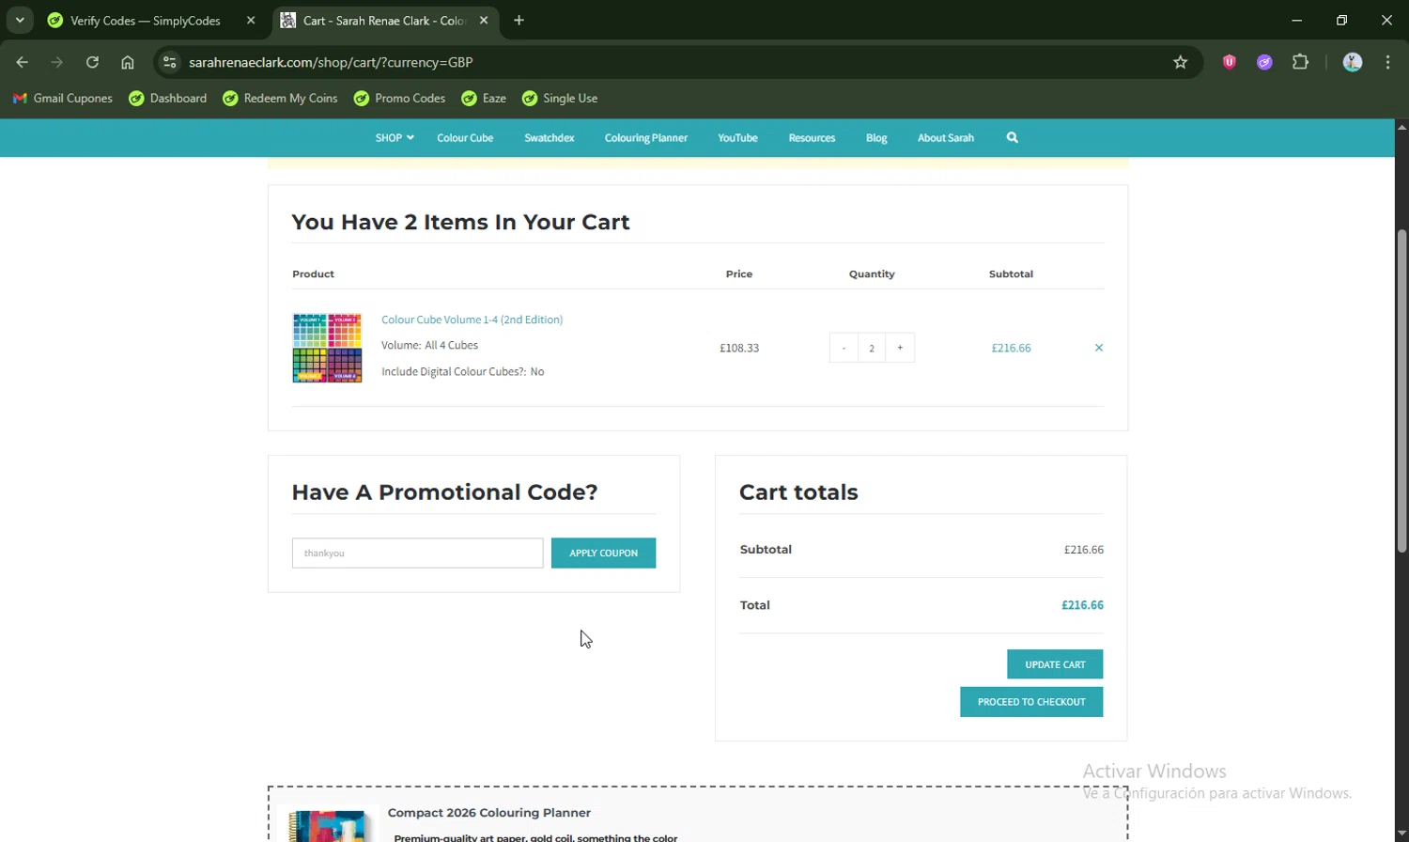Viewport: 1409px width, 842px height.
Task: Open the Single Use bookmark
Action: [x=560, y=98]
